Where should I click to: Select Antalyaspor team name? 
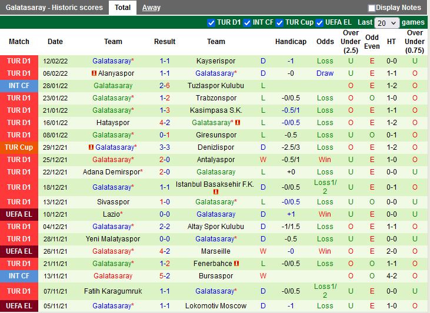point(216,159)
